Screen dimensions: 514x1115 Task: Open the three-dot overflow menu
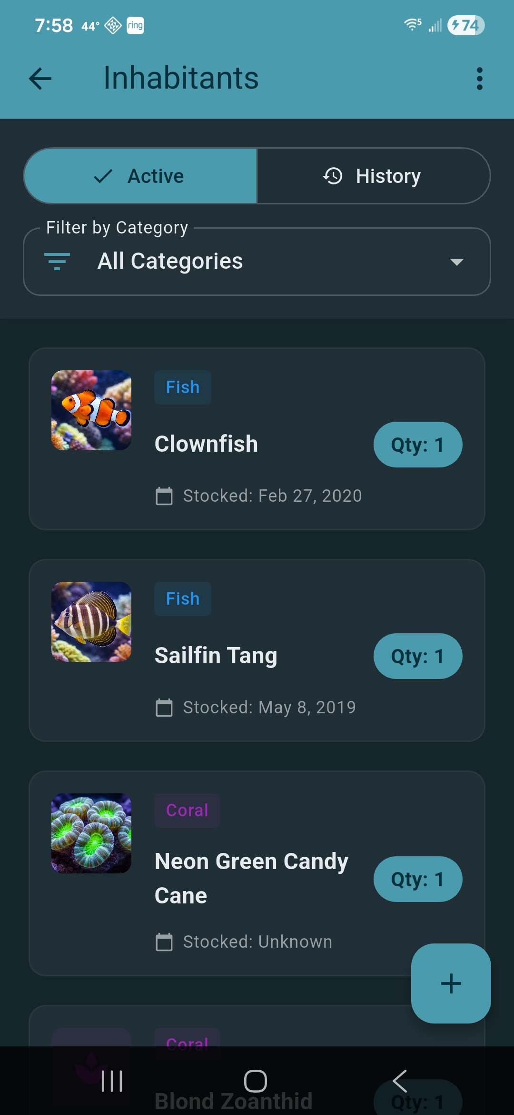pos(479,79)
